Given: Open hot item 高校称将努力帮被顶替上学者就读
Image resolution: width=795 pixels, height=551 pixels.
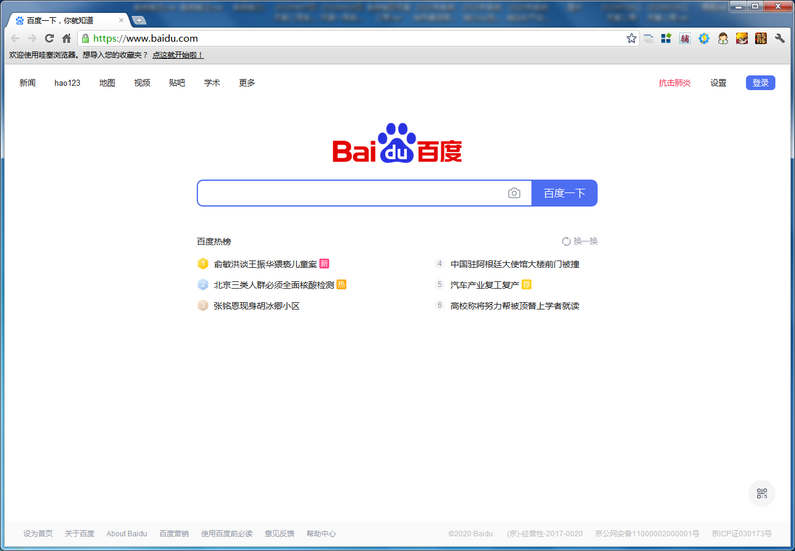Looking at the screenshot, I should coord(515,306).
